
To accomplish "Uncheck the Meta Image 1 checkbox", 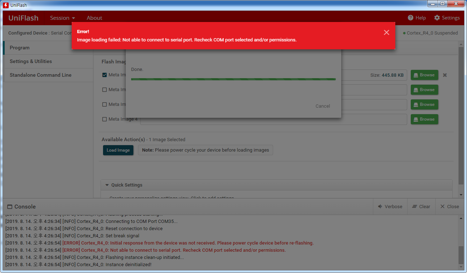I will [x=104, y=75].
